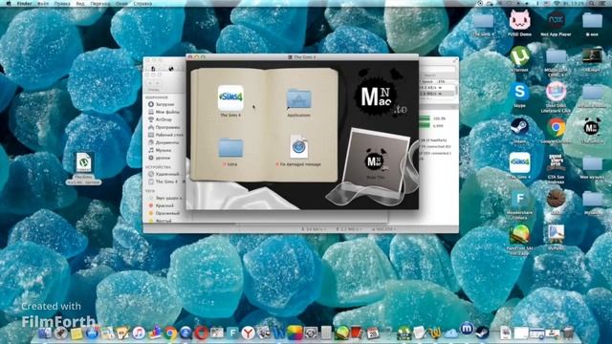This screenshot has height=344, width=612.
Task: Select Удаленный диск in Finder sidebar
Action: tap(164, 174)
